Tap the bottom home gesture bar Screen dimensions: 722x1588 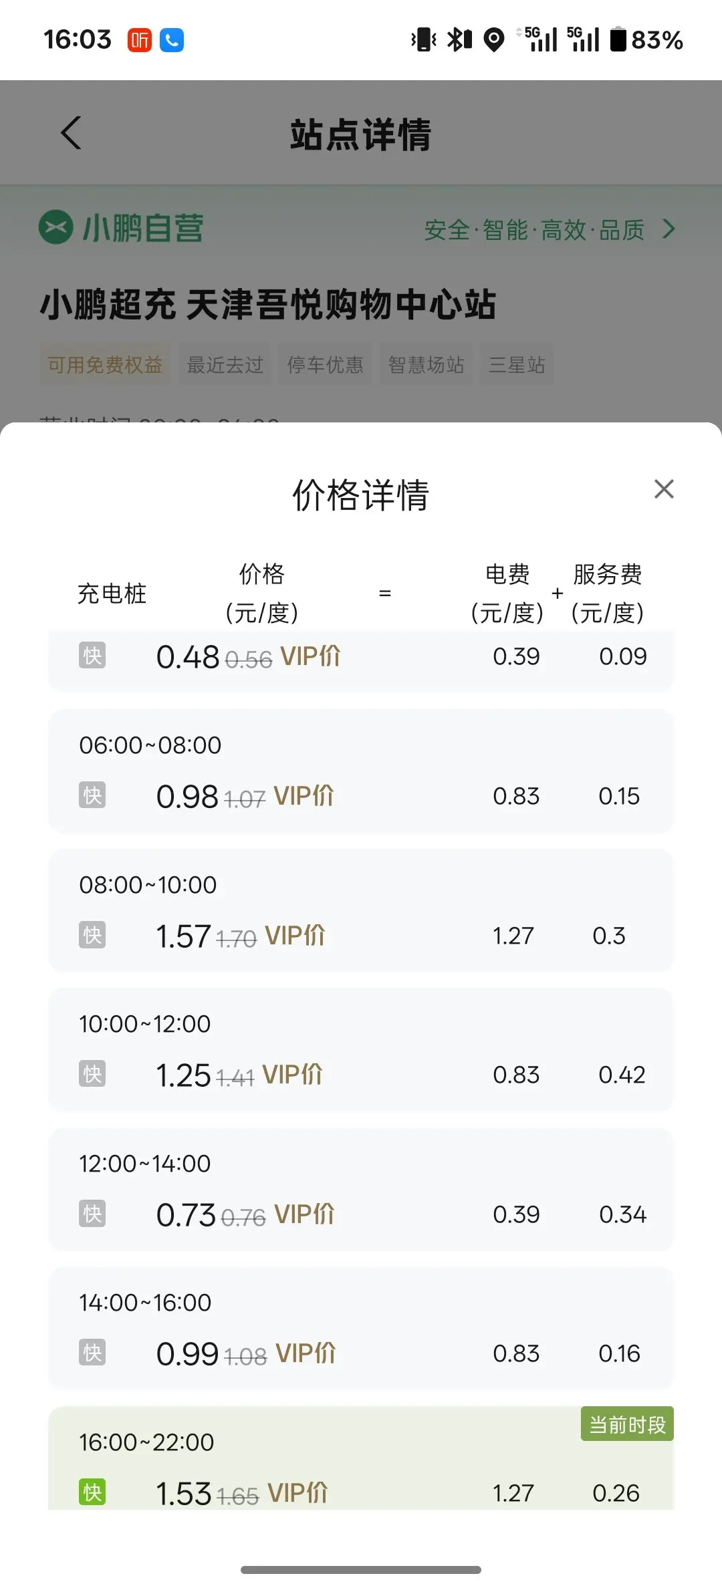[361, 1569]
